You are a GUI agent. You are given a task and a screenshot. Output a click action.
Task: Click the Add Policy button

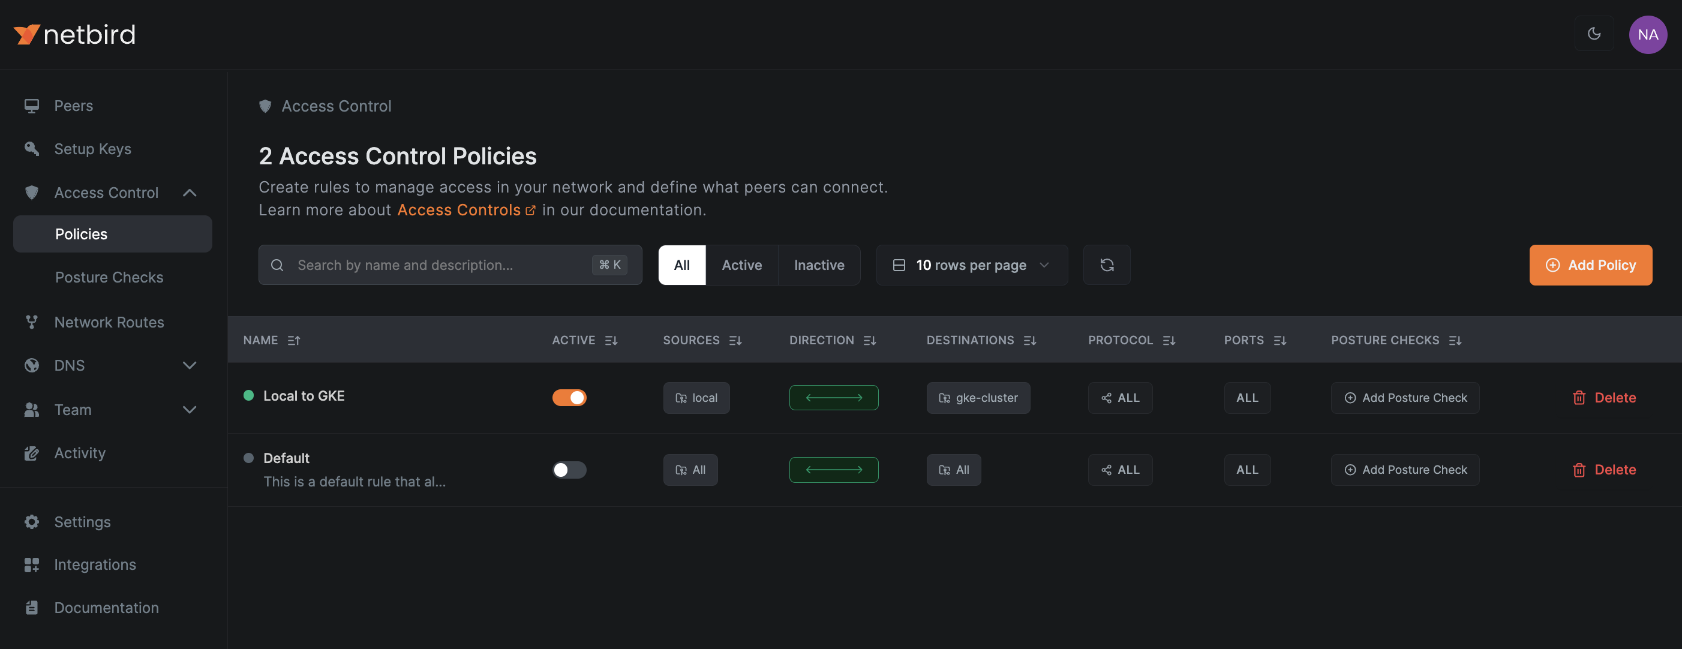(x=1590, y=265)
